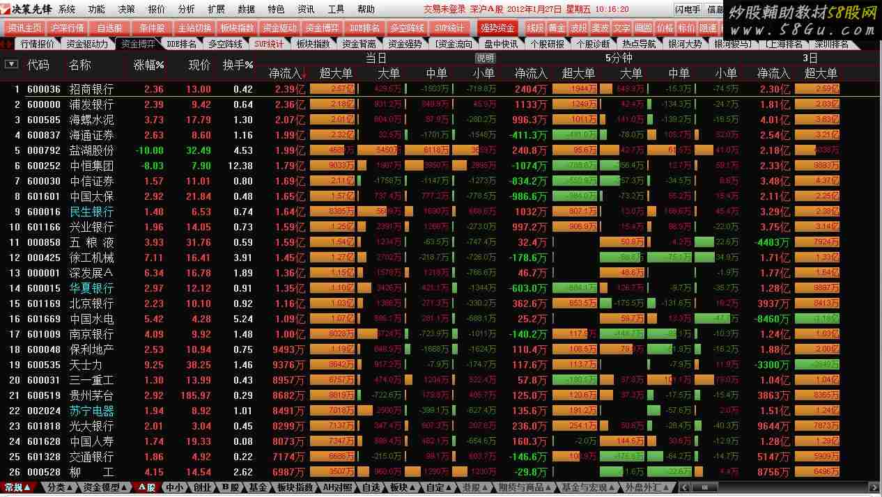Switch to the 资金背离 tab
This screenshot has height=497, width=882.
point(359,44)
